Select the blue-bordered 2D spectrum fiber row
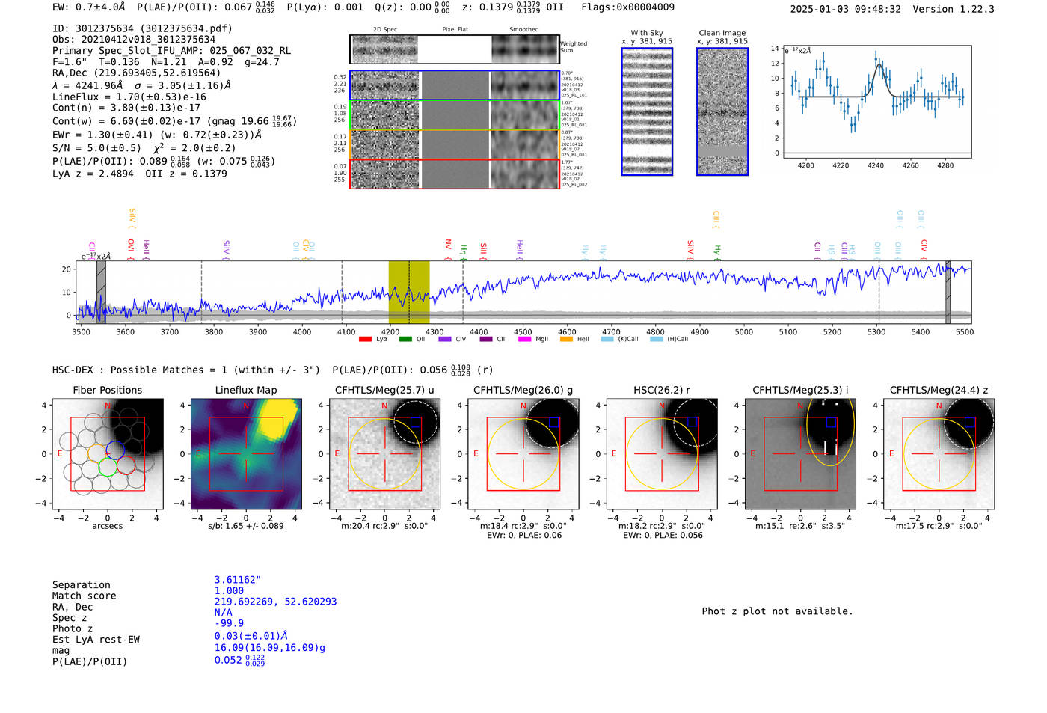Image resolution: width=1047 pixels, height=713 pixels. pos(454,85)
